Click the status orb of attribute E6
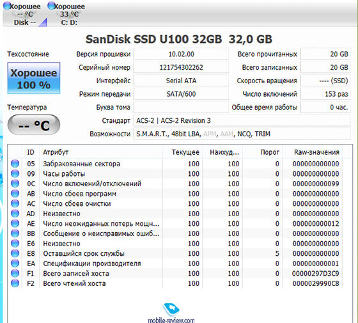This screenshot has height=323, width=358. (15, 243)
